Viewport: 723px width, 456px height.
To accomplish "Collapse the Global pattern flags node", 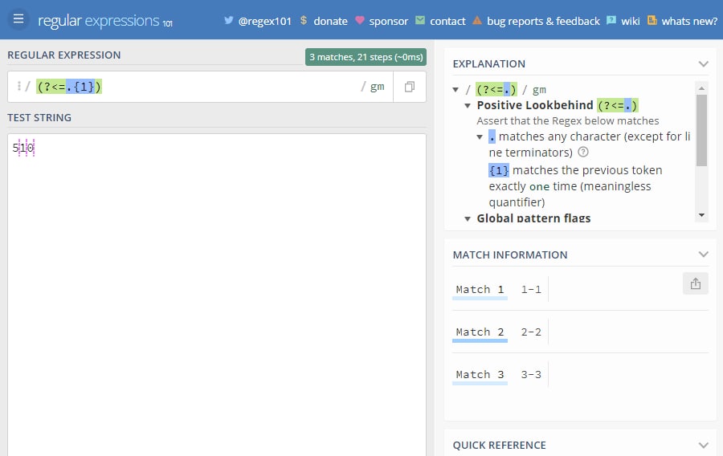I will (x=468, y=218).
